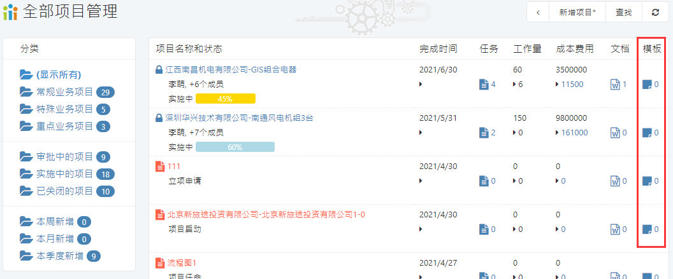Image resolution: width=673 pixels, height=279 pixels.
Task: Click the 模板 column header
Action: 651,49
